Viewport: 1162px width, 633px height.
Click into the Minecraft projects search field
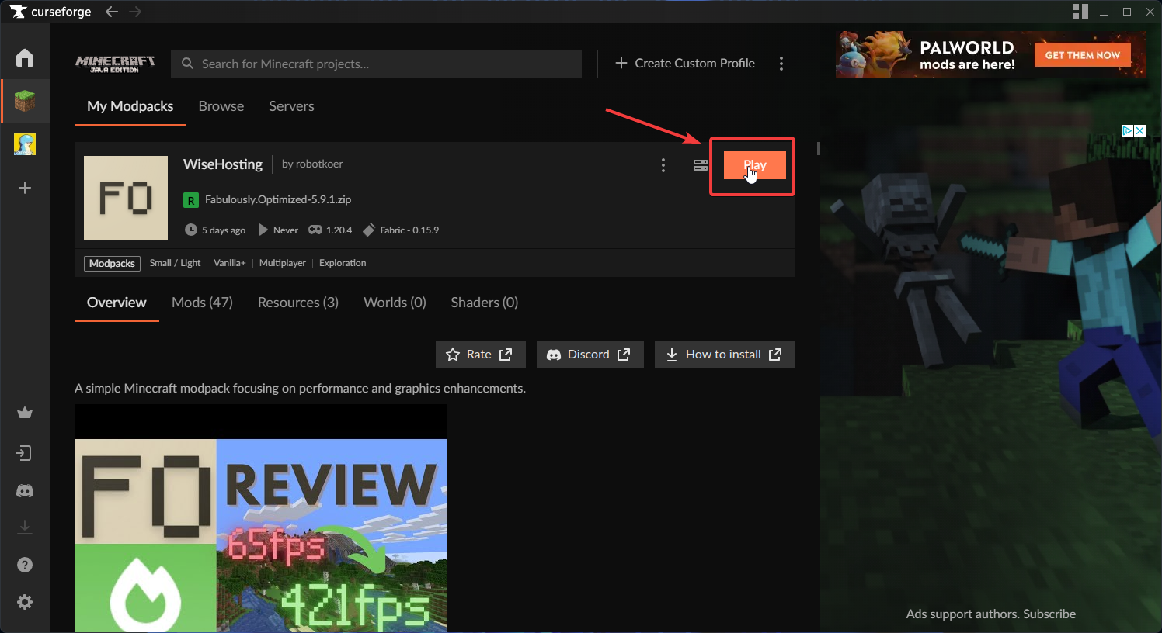tap(376, 64)
